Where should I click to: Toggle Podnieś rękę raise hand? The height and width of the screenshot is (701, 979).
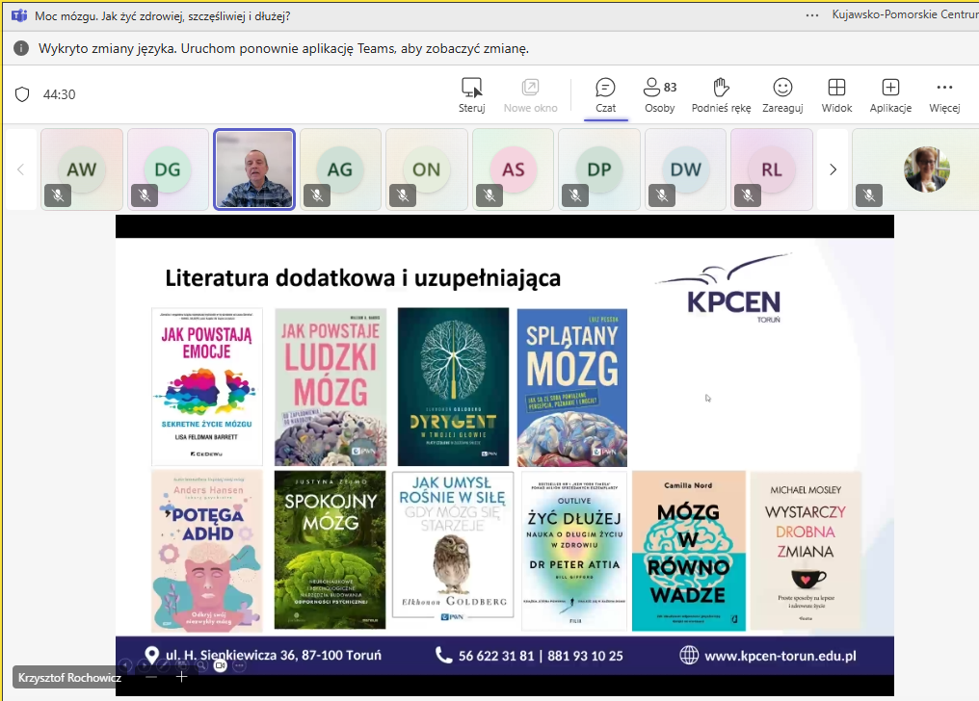(x=721, y=95)
